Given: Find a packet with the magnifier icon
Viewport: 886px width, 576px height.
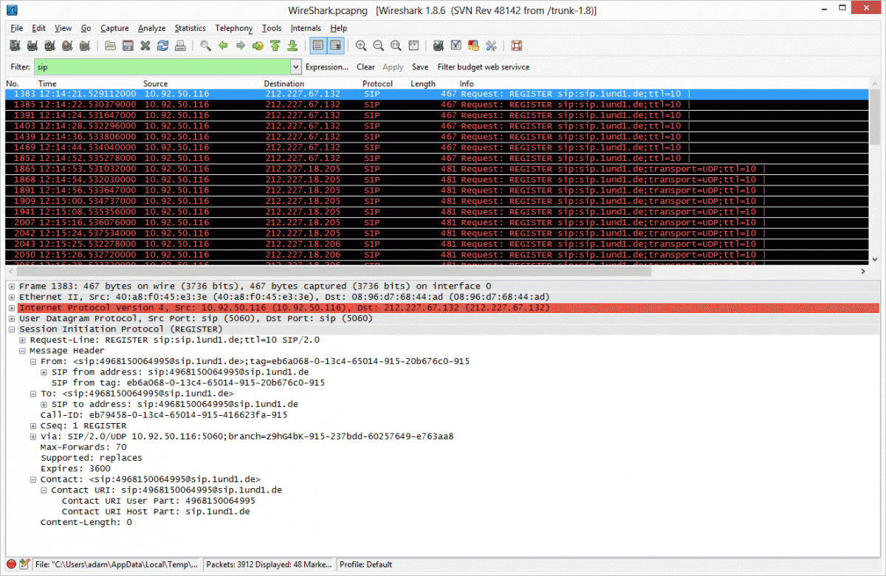Looking at the screenshot, I should [206, 46].
